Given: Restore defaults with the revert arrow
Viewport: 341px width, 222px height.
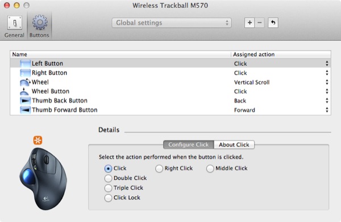Looking at the screenshot, I should click(273, 23).
